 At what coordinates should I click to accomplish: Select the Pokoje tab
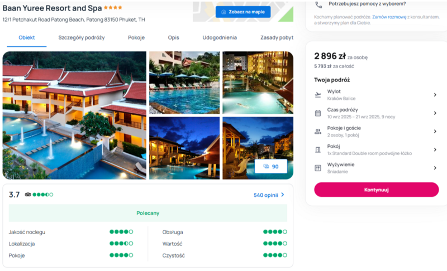click(x=136, y=37)
